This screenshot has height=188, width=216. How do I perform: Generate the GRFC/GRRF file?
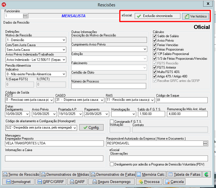pos(51,182)
